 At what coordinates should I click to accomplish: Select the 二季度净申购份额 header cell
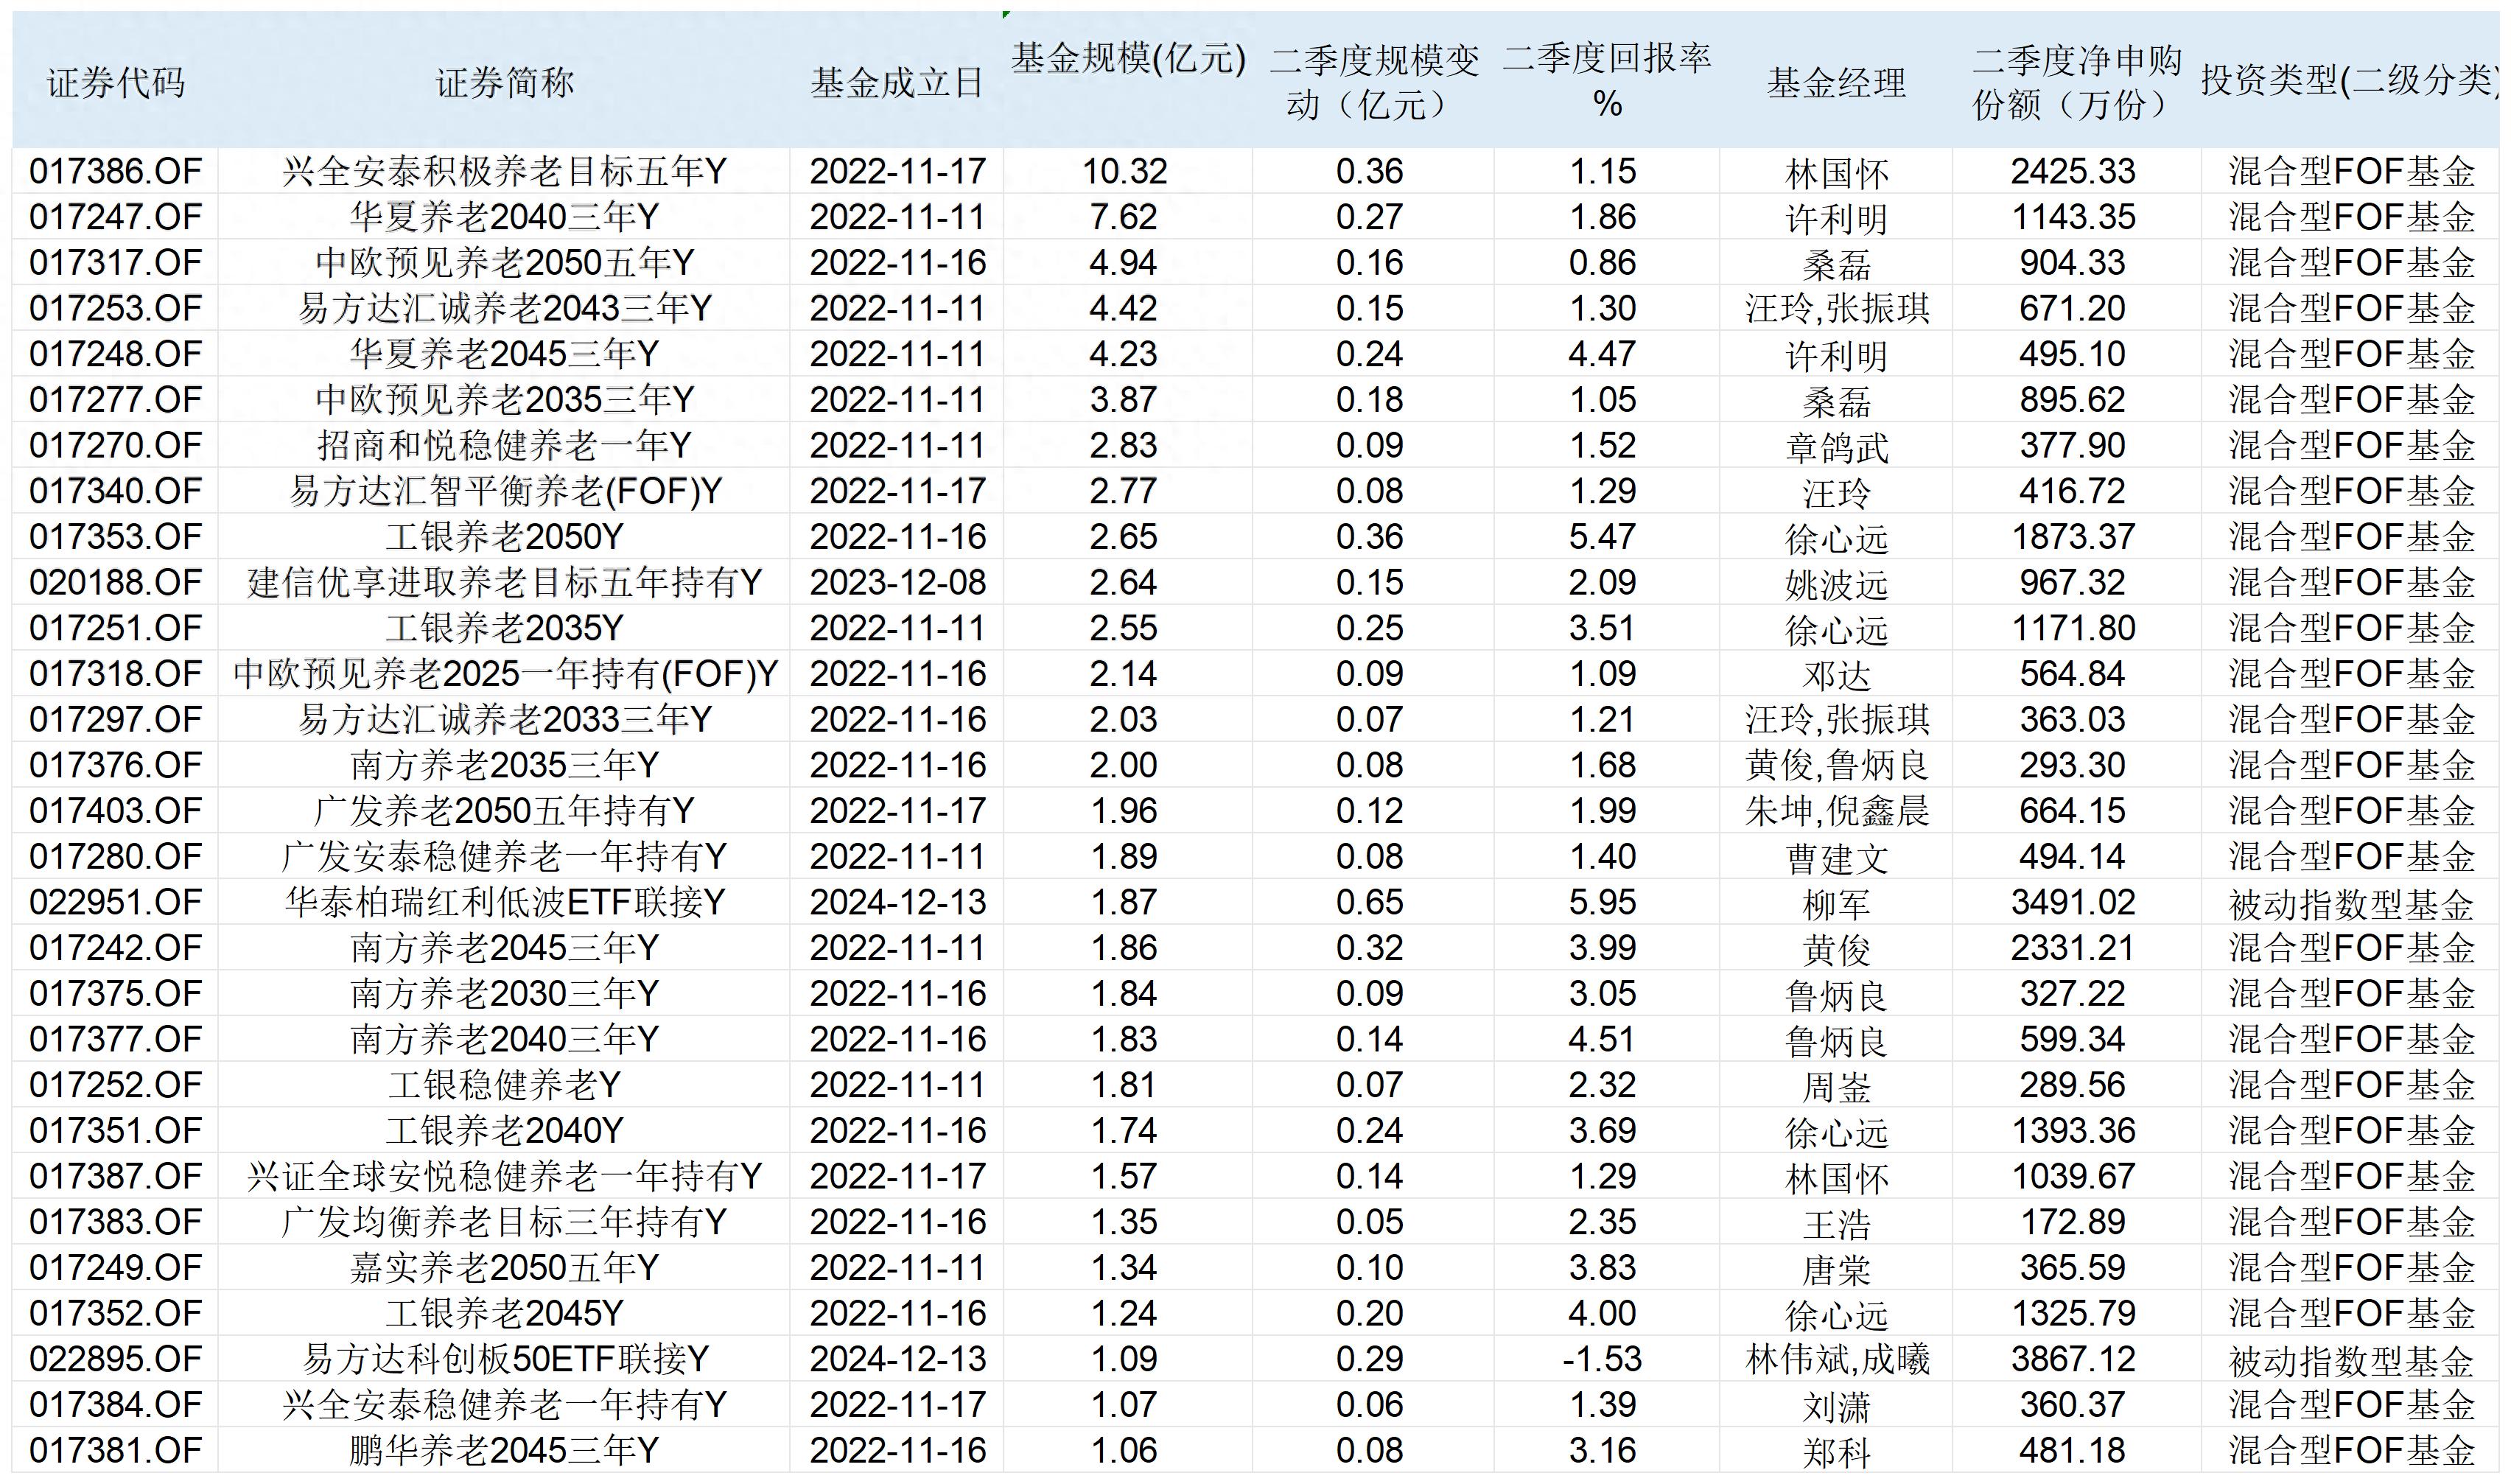click(2076, 82)
